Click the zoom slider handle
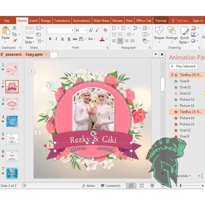The width and height of the screenshot is (205, 205). click(181, 186)
